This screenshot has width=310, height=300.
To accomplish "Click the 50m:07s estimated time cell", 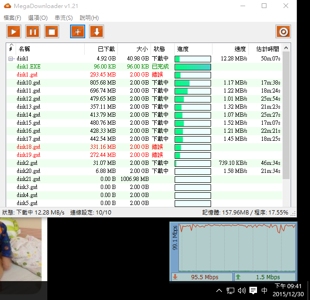I will click(x=271, y=59).
